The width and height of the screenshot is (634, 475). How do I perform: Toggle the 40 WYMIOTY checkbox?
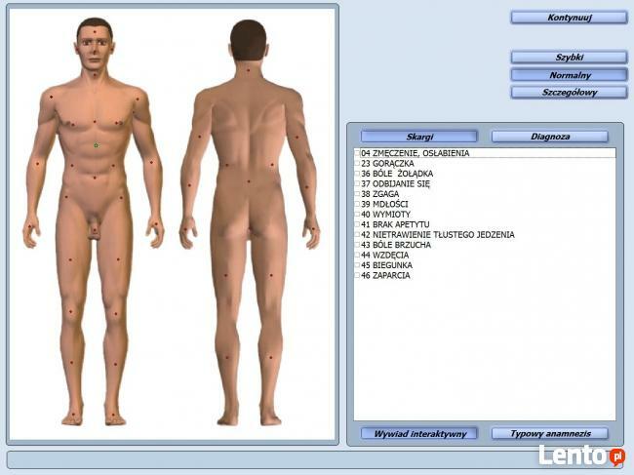[x=358, y=215]
